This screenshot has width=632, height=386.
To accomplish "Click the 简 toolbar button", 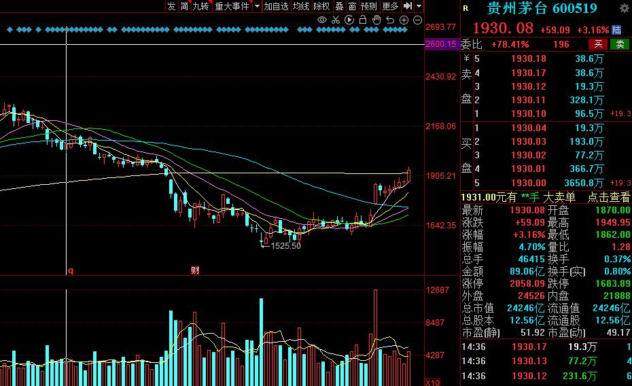I will coord(184,6).
